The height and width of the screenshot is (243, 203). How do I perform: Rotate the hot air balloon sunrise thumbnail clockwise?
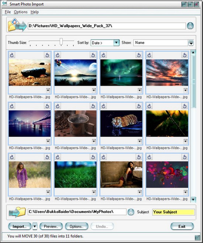tap(58, 55)
